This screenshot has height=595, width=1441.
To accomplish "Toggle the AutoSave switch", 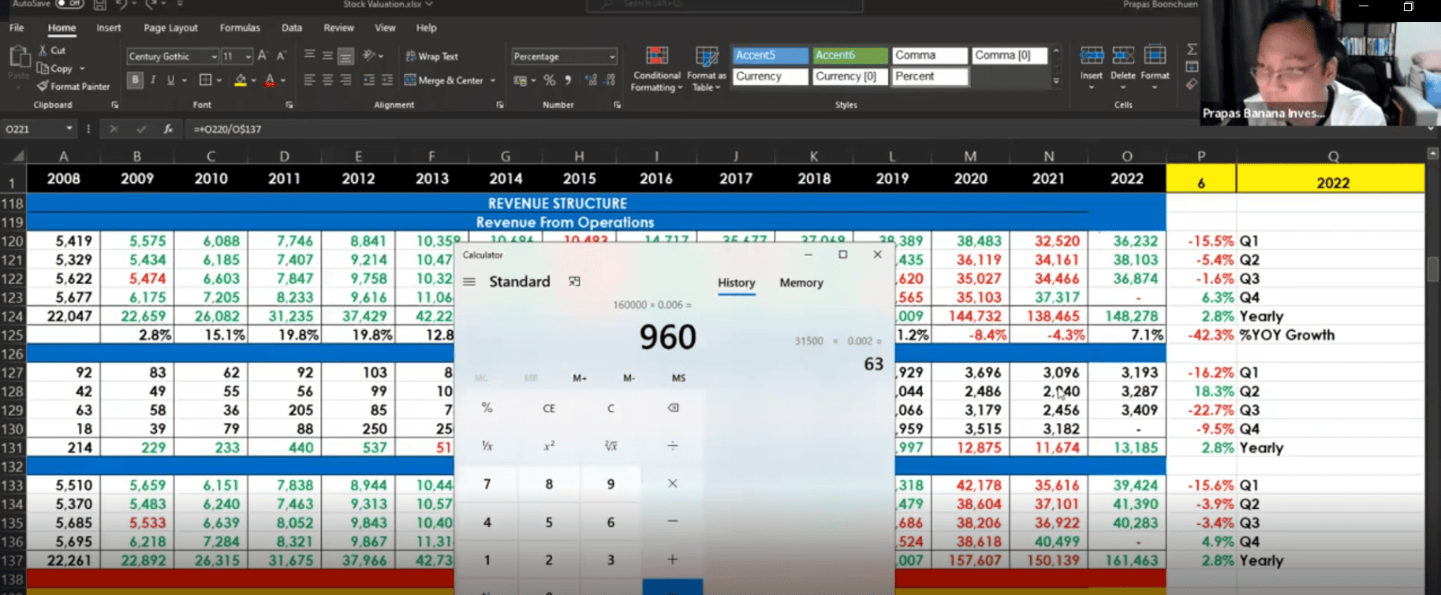I will coord(70,4).
